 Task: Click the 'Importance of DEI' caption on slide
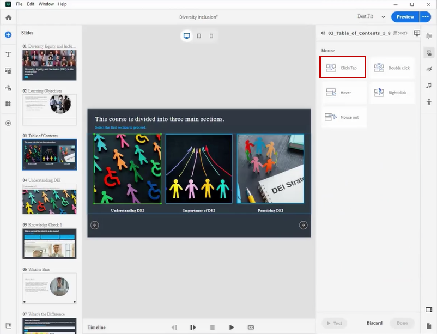coord(199,210)
